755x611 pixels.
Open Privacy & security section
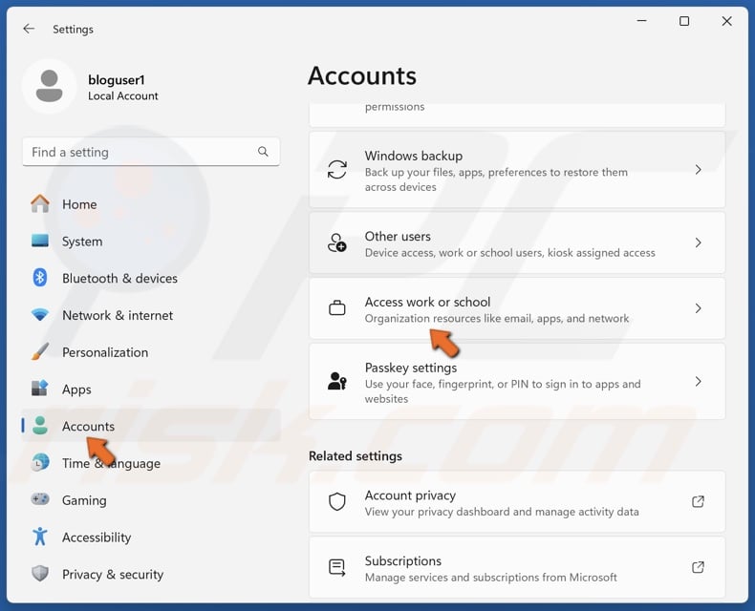pos(151,574)
